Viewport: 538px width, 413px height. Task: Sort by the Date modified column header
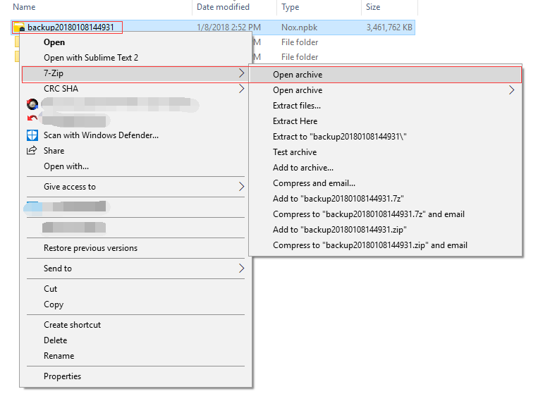point(223,7)
